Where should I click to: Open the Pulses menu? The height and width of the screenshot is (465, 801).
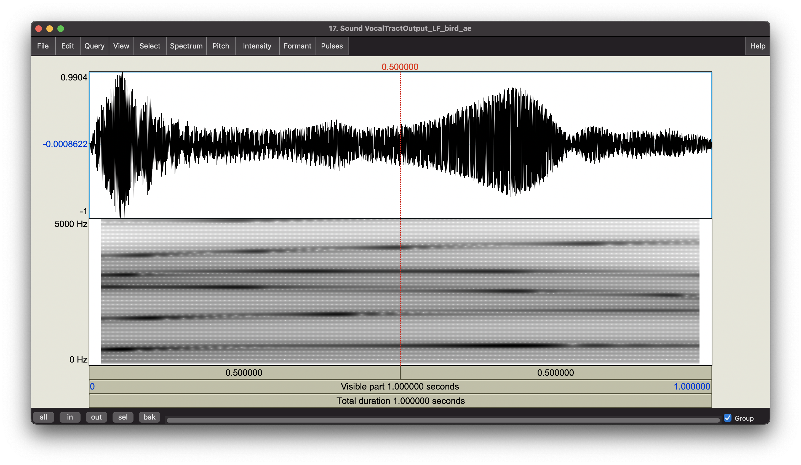coord(332,46)
